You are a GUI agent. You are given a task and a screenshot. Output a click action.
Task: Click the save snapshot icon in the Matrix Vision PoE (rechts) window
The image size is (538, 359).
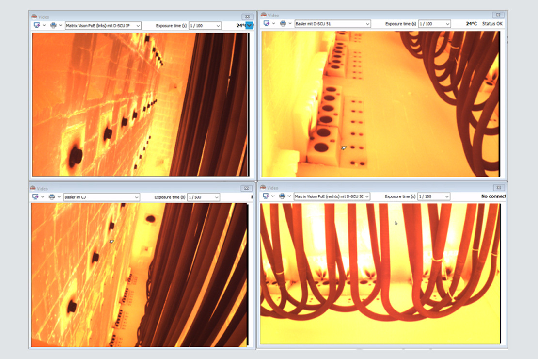[266, 196]
